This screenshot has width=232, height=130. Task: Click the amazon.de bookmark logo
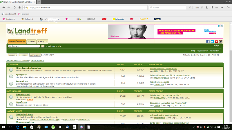91,19
